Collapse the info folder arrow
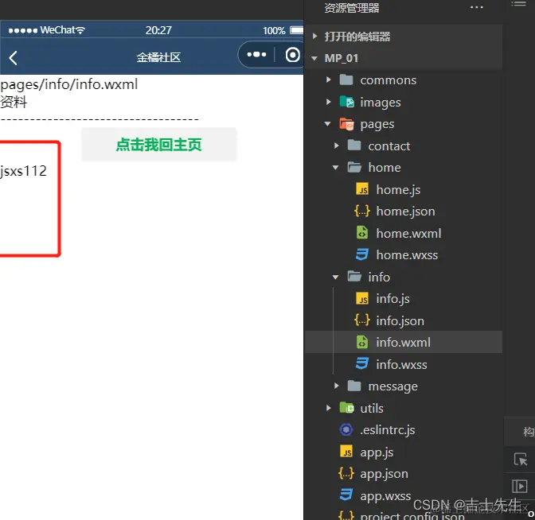The image size is (535, 520). pos(335,277)
